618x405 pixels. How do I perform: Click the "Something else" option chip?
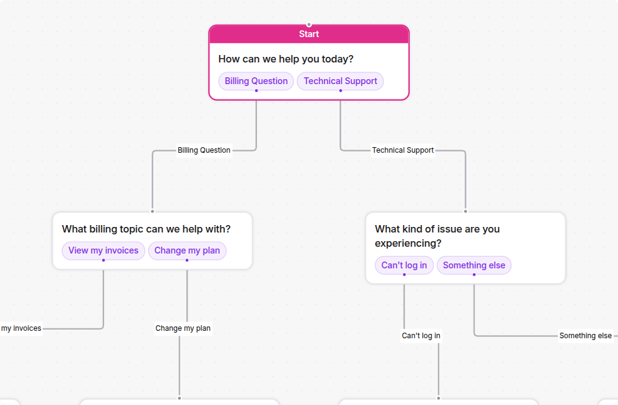tap(474, 265)
